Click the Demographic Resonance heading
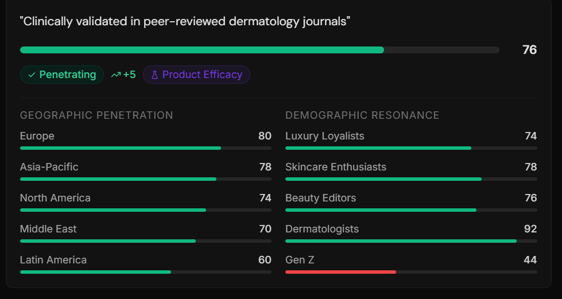This screenshot has width=562, height=299. click(x=362, y=115)
